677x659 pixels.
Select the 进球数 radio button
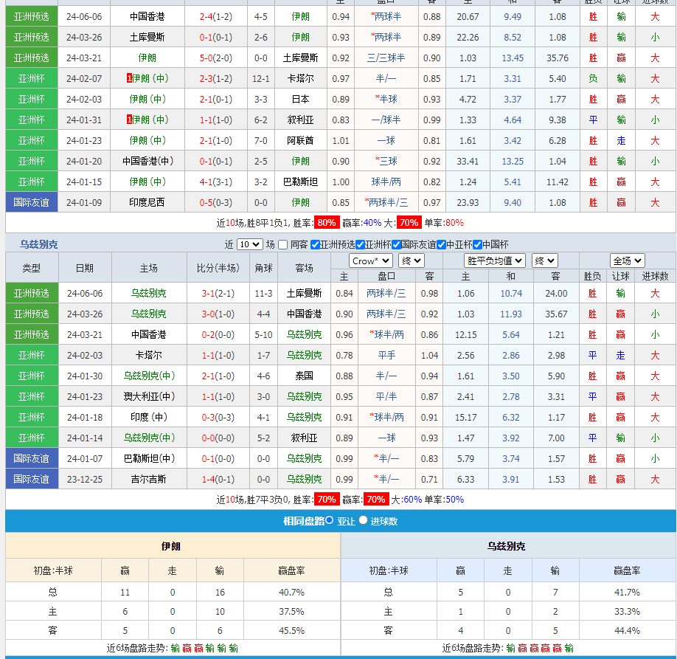(x=363, y=520)
